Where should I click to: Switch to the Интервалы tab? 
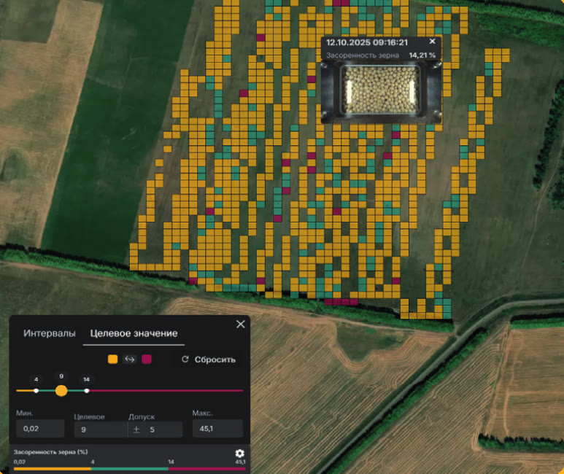[50, 333]
